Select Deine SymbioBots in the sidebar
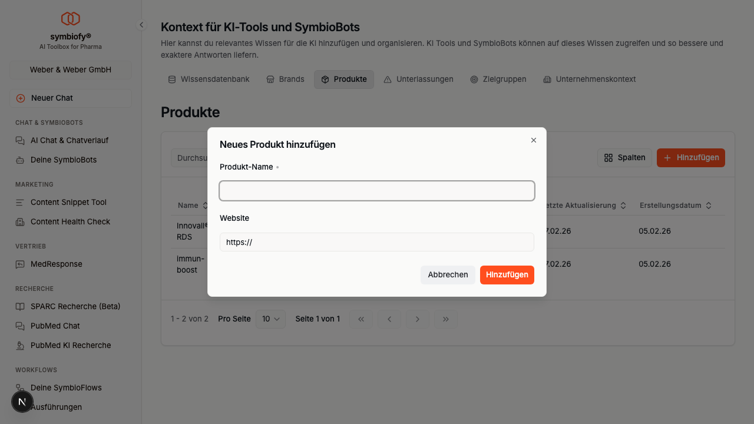This screenshot has height=424, width=754. 62,160
